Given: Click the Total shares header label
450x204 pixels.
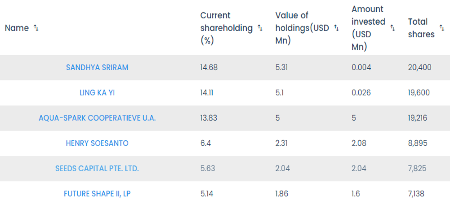Looking at the screenshot, I should (421, 28).
